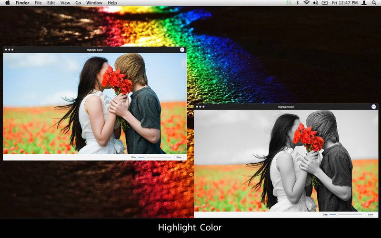Click the Size label in grayscale photo window
Screen dimensions: 381x238
[325, 215]
